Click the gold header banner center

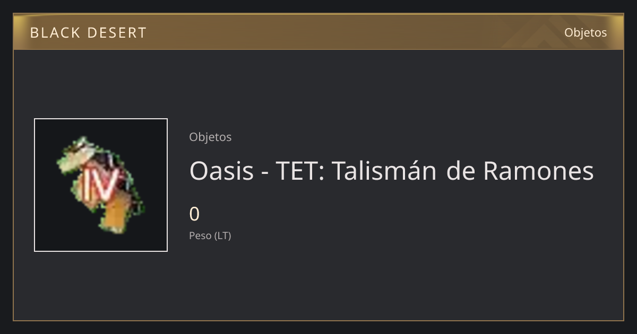[x=318, y=32]
